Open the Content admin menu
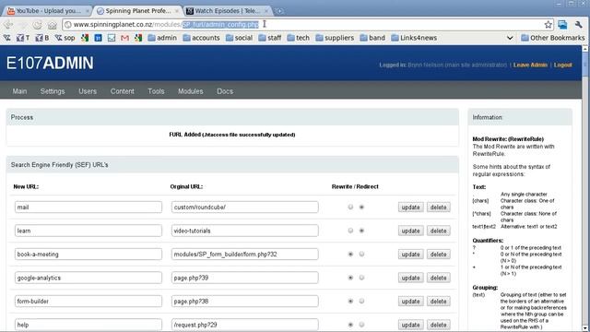This screenshot has height=332, width=590. [123, 91]
